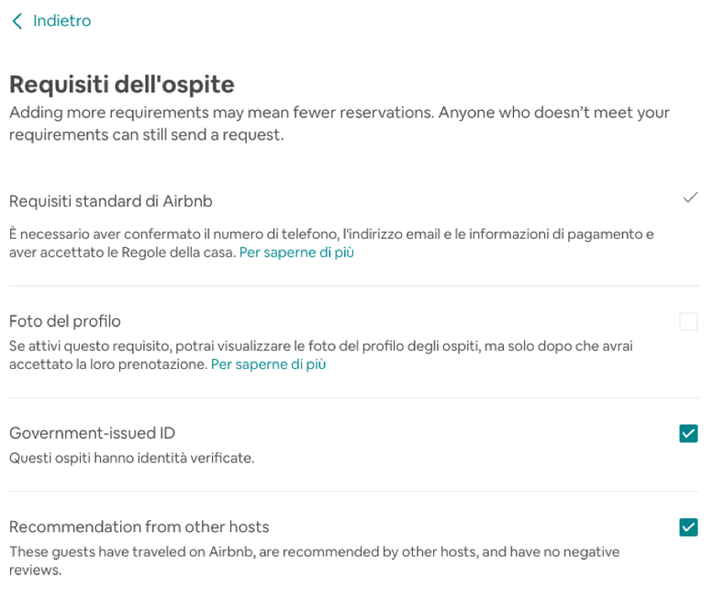The height and width of the screenshot is (590, 714).
Task: Enable the Foto del profilo checkbox
Action: (x=688, y=321)
